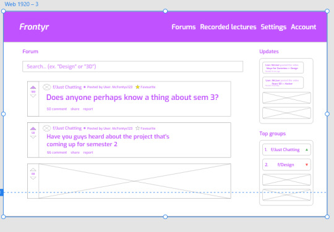Click the Forum heading
The height and width of the screenshot is (232, 334).
click(30, 51)
